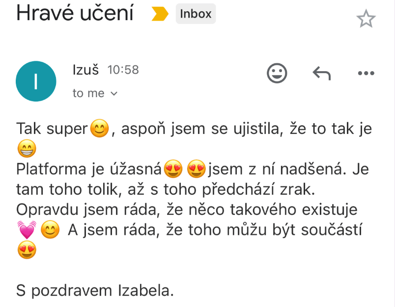Viewport: 395px width, 307px height.
Task: Click the grinning emoji below 'Tak super'
Action: [26, 149]
